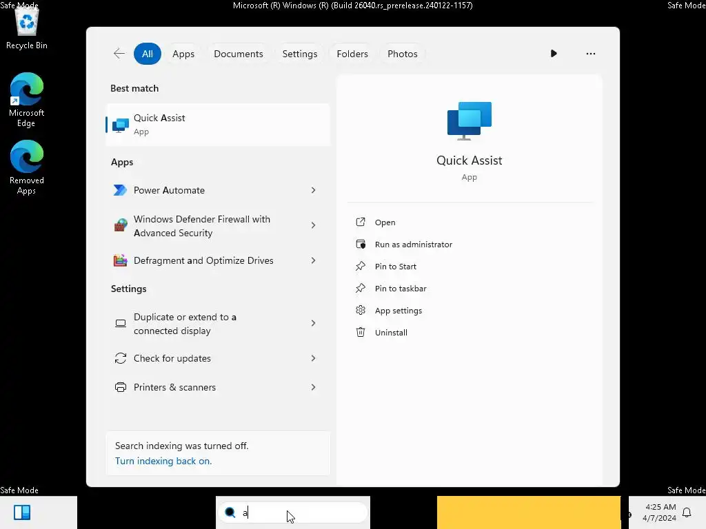Click the Quick Assist icon in best match

[120, 125]
